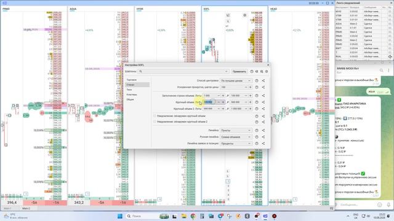Select the Торговля settings section

(132, 80)
